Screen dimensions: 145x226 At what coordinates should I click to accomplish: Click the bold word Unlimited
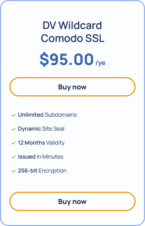[31, 115]
